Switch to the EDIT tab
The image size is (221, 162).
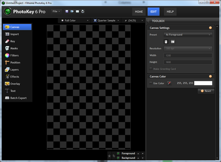click(x=153, y=11)
